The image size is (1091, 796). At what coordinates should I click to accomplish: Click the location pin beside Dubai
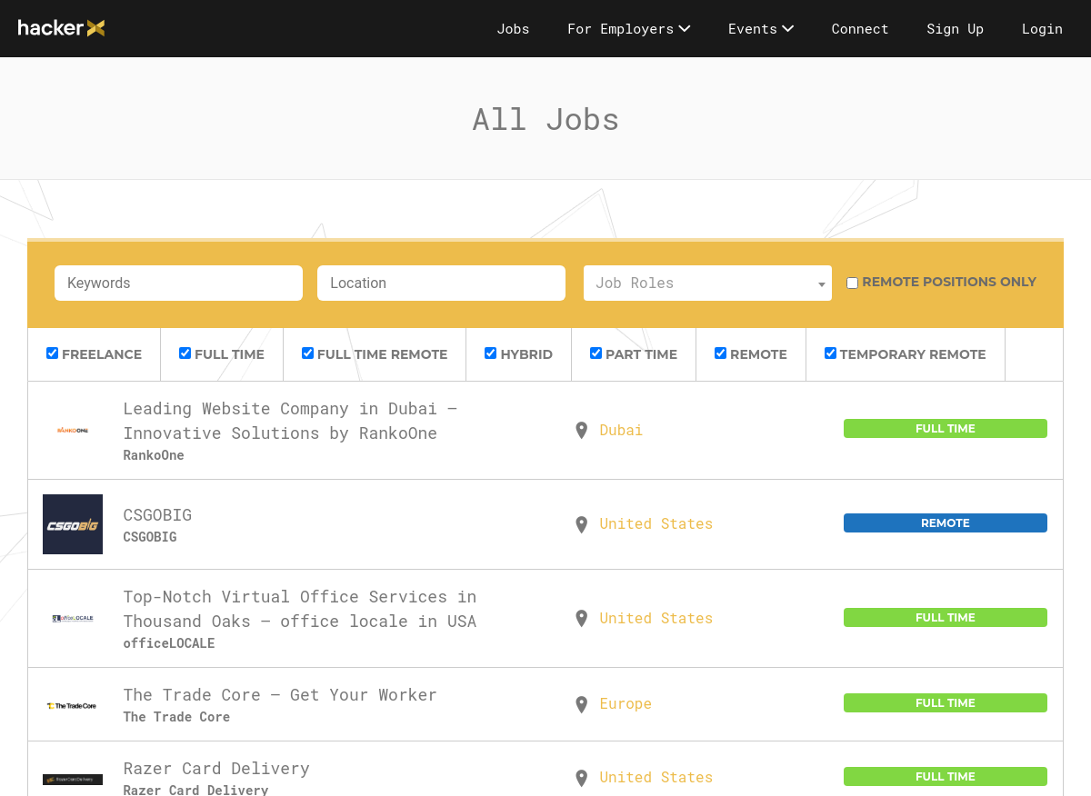point(582,431)
